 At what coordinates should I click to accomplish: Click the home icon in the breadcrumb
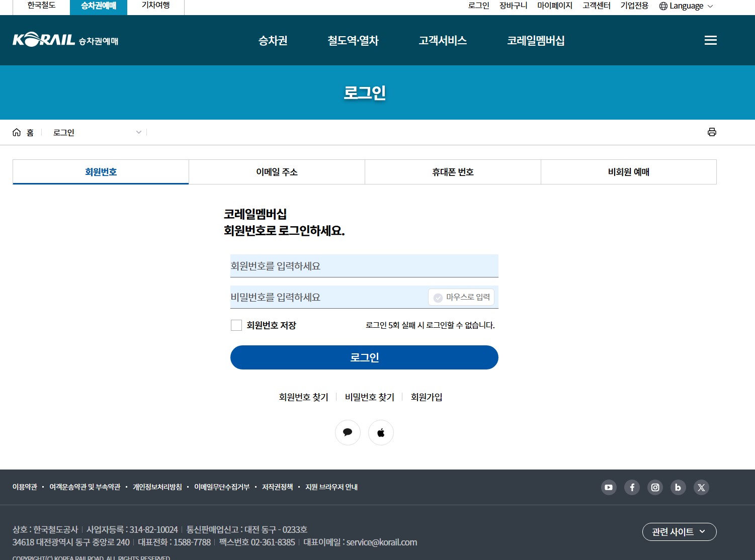[16, 132]
